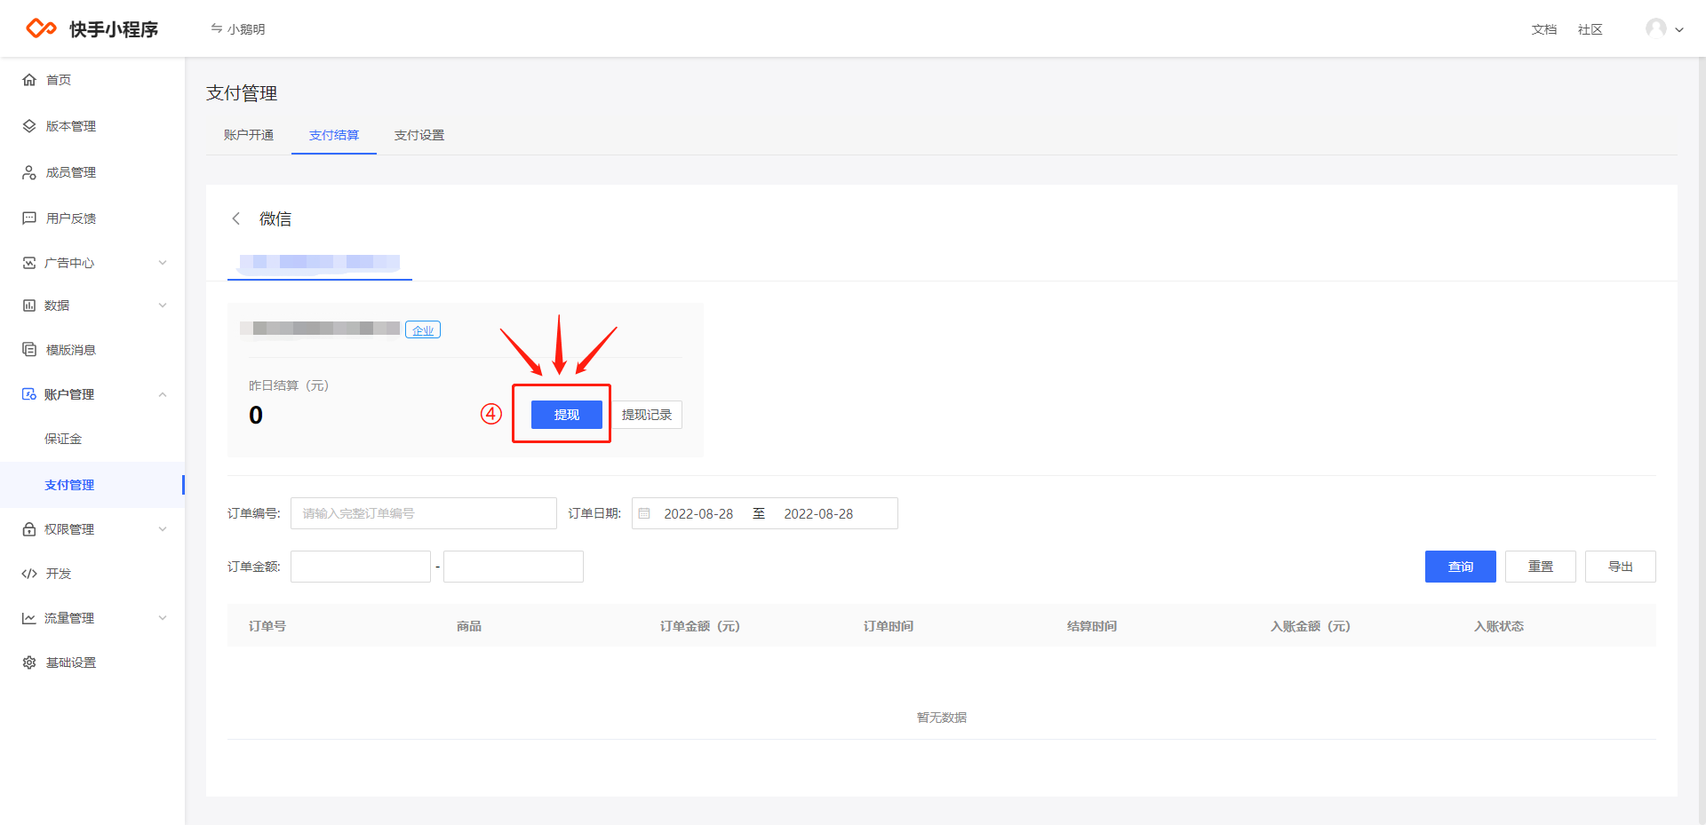This screenshot has height=825, width=1706.
Task: Expand the 数据 chevron
Action: pyautogui.click(x=163, y=305)
